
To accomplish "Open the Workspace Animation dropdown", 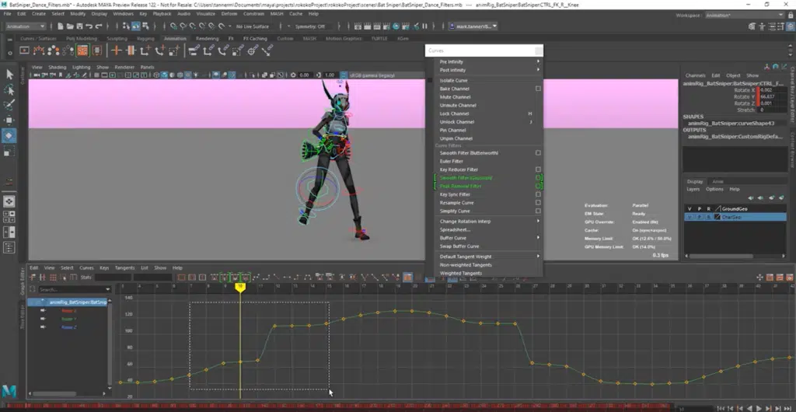I will click(x=744, y=16).
